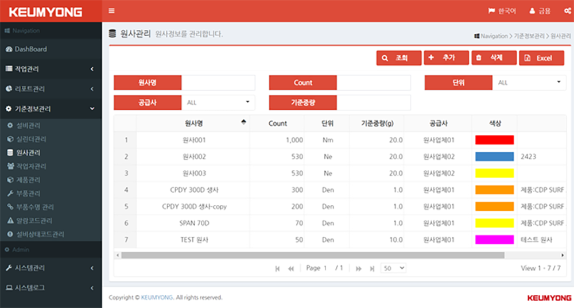This screenshot has height=308, width=574.
Task: Click the hamburger menu icon in header
Action: pyautogui.click(x=111, y=11)
